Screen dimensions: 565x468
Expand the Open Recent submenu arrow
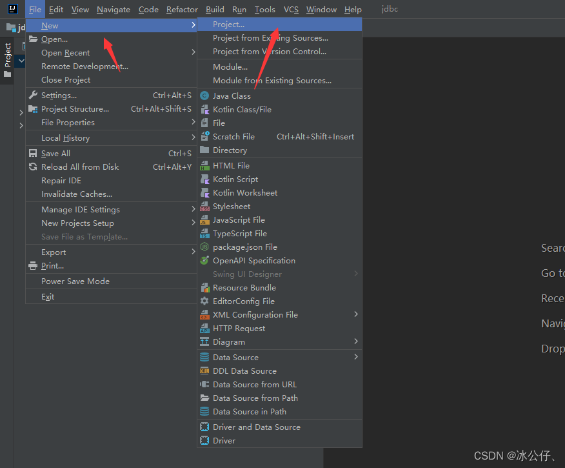point(193,52)
